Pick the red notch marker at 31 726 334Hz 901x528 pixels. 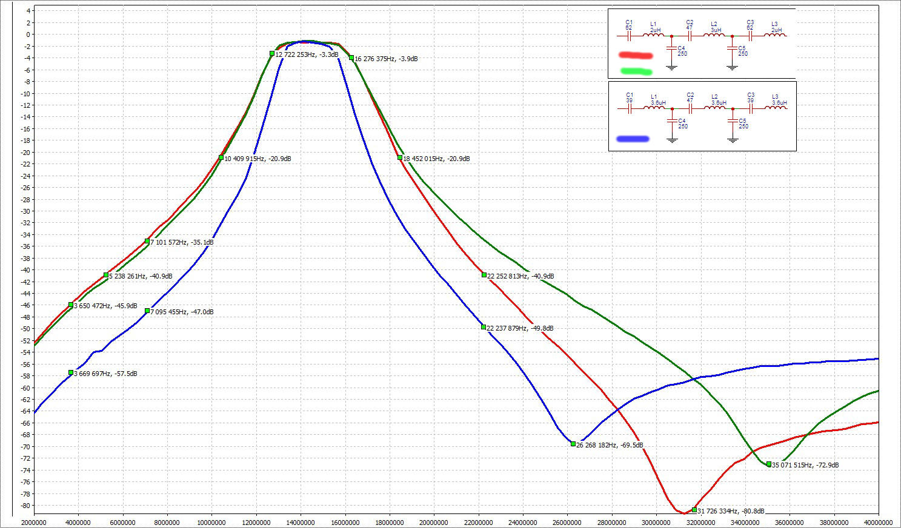[x=694, y=510]
